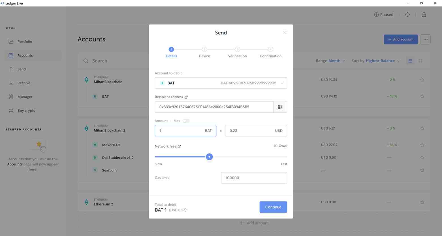
Task: Click the USD amount input field
Action: coord(256,131)
